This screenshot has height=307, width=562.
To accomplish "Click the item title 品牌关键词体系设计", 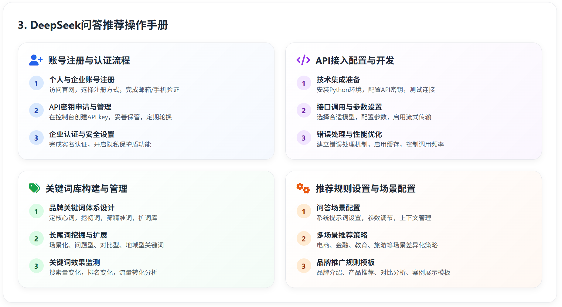I will point(82,208).
